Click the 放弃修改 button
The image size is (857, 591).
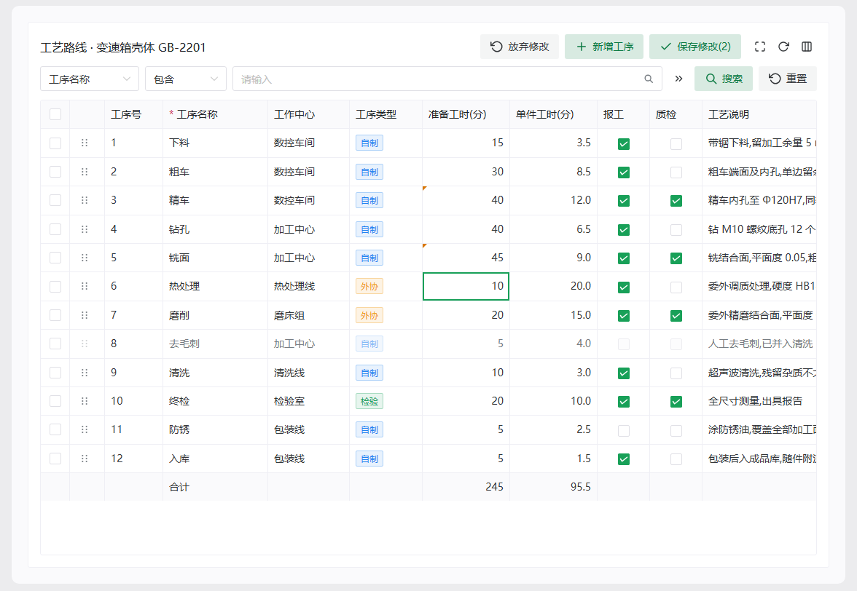519,47
